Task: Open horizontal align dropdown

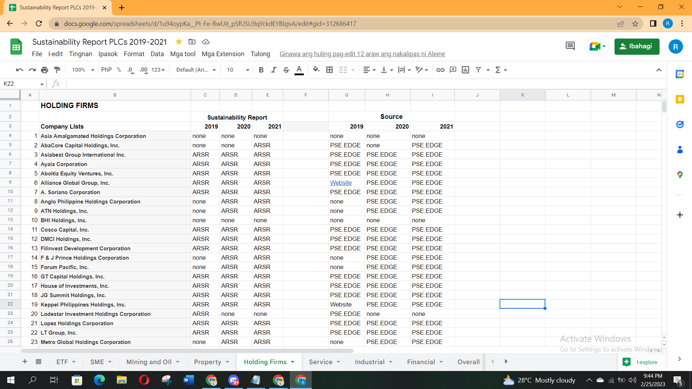Action: [369, 70]
